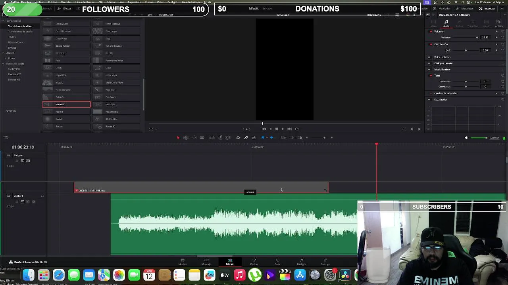This screenshot has width=508, height=285.
Task: Reset the Volumen parameter
Action: click(502, 37)
